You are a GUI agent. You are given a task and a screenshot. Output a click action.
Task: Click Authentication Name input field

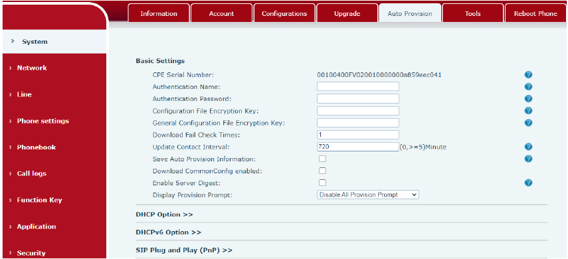[358, 86]
